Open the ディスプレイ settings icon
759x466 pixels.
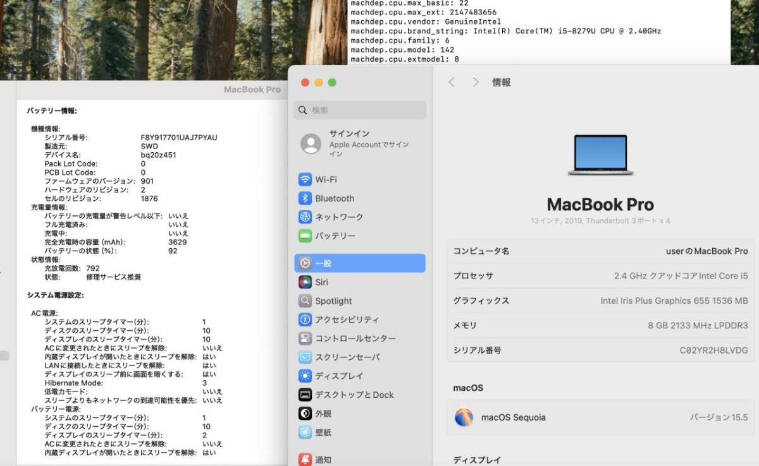pyautogui.click(x=304, y=376)
